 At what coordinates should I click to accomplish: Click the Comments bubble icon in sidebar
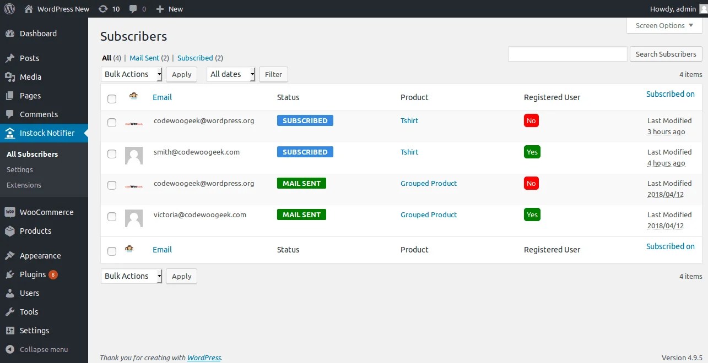pyautogui.click(x=10, y=114)
